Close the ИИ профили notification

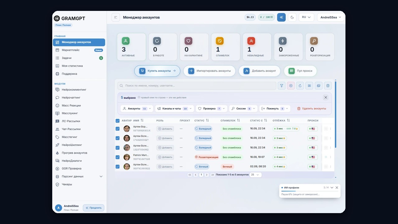pos(337,188)
